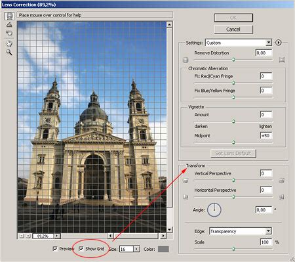The width and height of the screenshot is (295, 262).
Task: Click the Vignette Midpoint slider handle
Action: [x=233, y=142]
